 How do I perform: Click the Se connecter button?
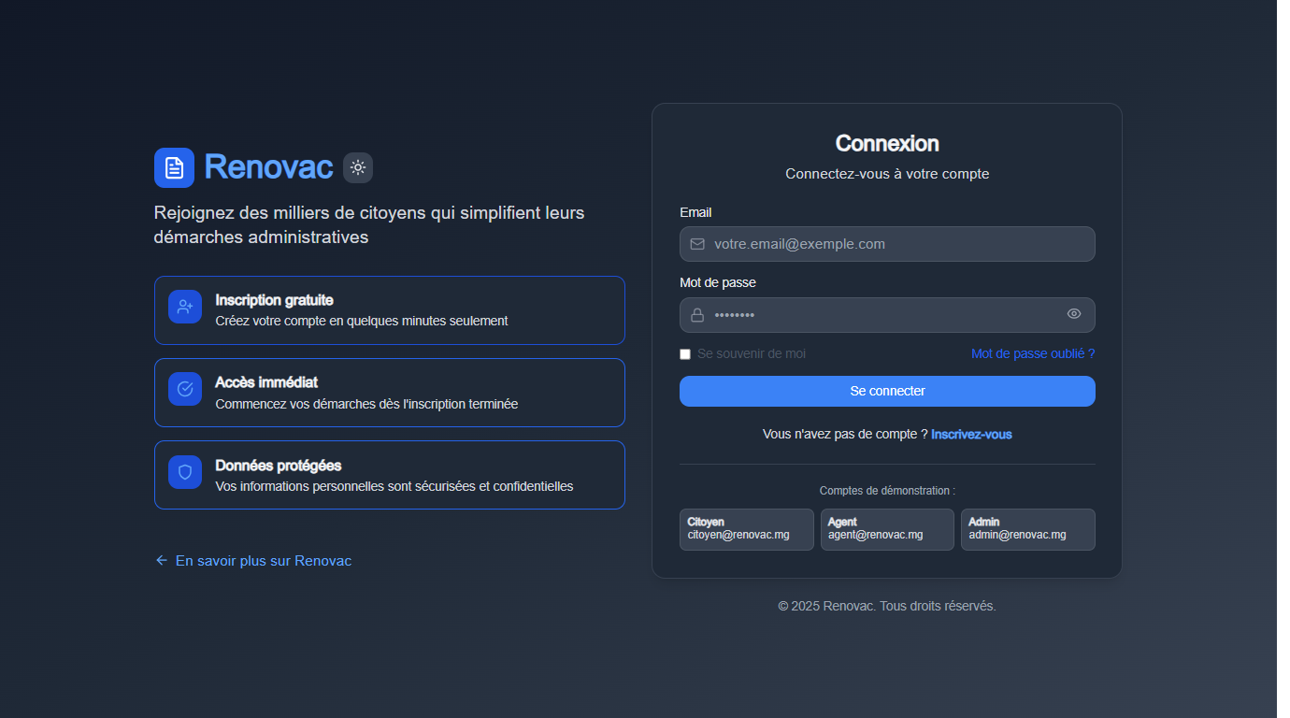tap(887, 391)
